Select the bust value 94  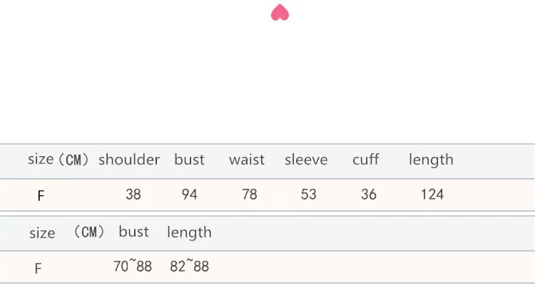189,195
